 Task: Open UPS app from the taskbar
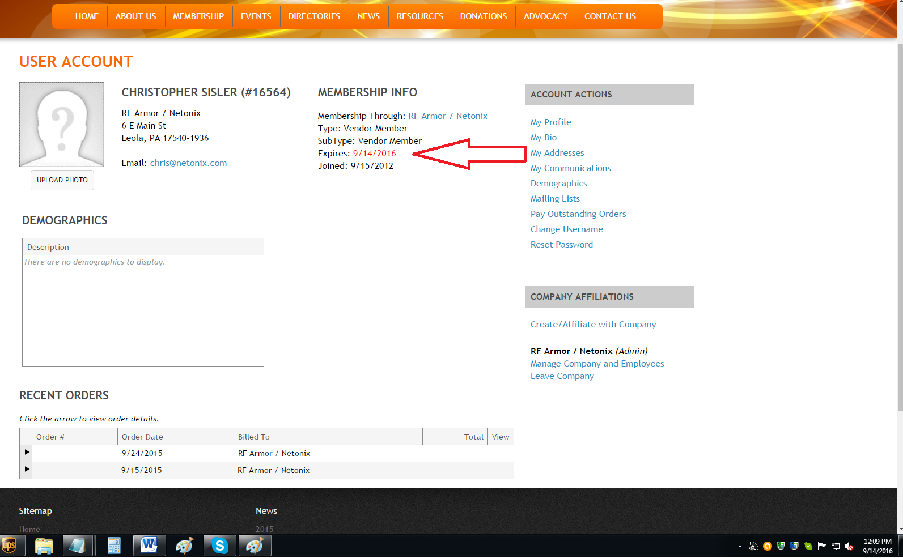tap(10, 546)
